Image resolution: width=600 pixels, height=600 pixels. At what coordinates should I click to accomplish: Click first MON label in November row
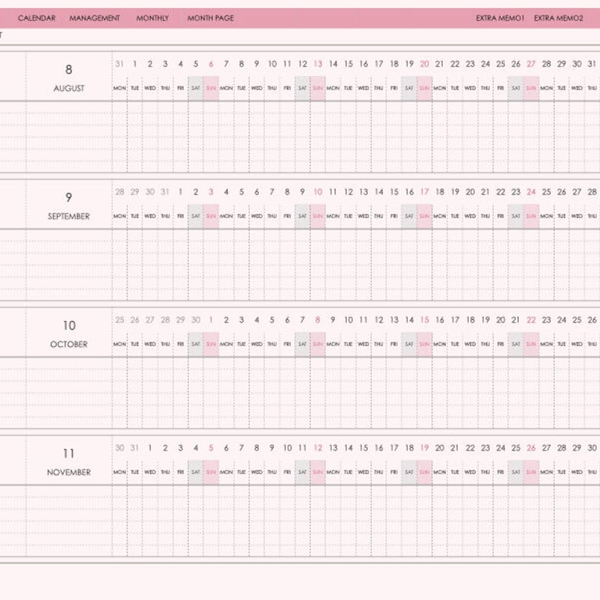tap(119, 472)
